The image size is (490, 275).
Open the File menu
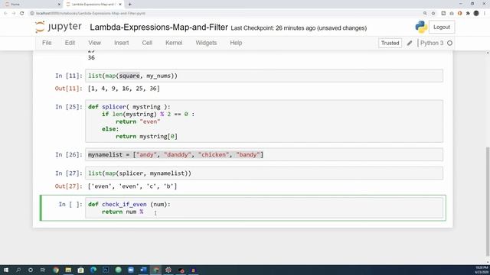(x=47, y=43)
